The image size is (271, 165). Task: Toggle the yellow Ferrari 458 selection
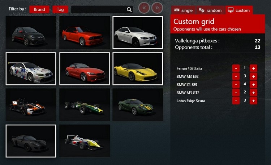click(138, 69)
